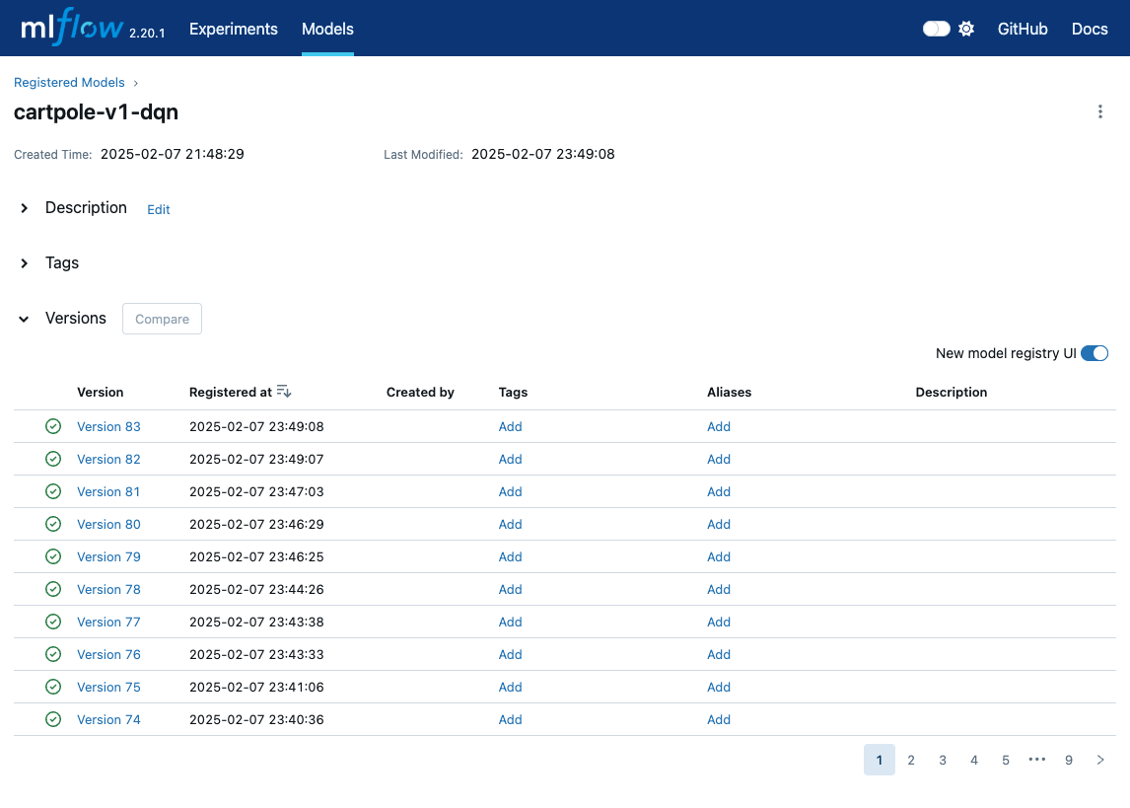The image size is (1130, 808).
Task: Toggle the dark mode switch
Action: (937, 29)
